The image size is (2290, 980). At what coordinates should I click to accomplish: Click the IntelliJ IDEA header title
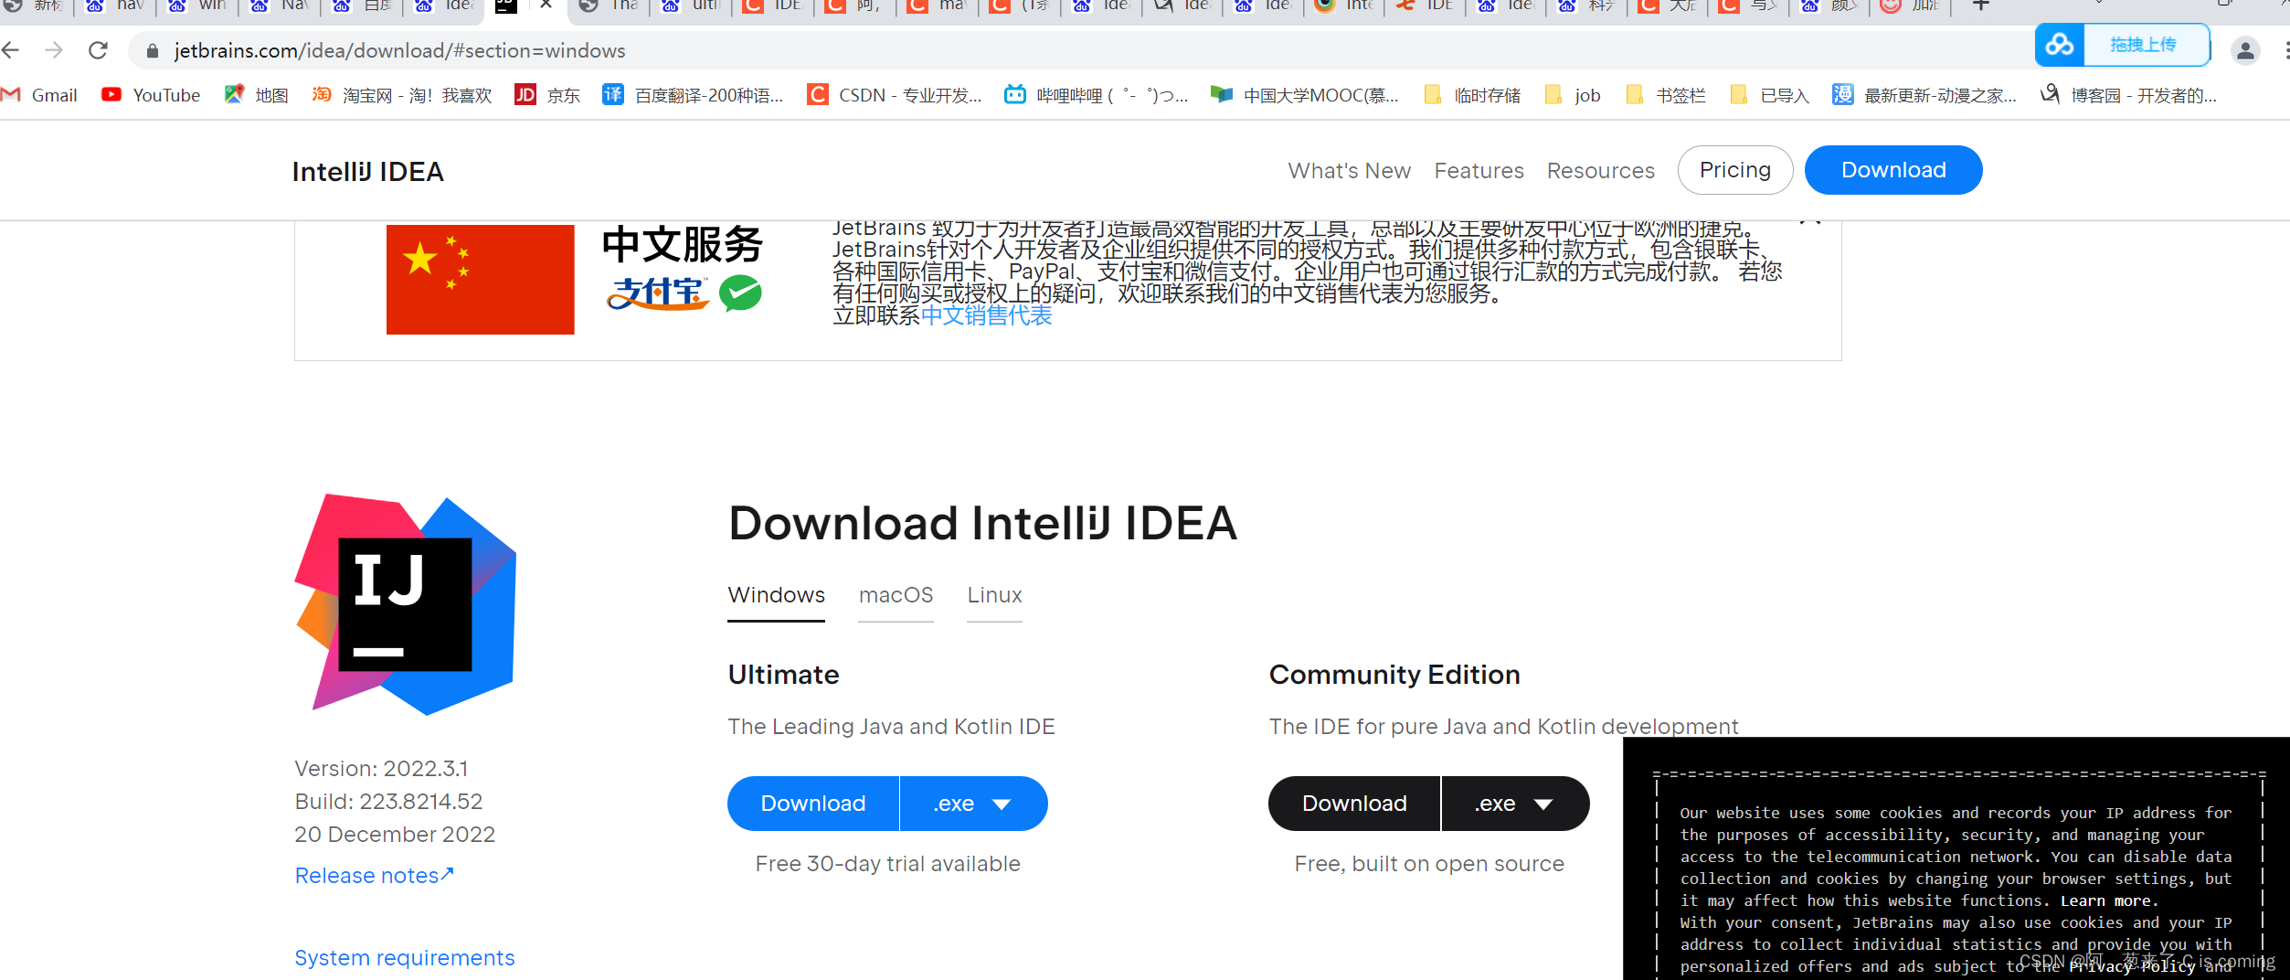368,172
